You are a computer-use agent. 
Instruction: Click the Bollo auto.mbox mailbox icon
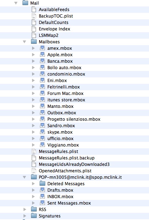[42, 67]
